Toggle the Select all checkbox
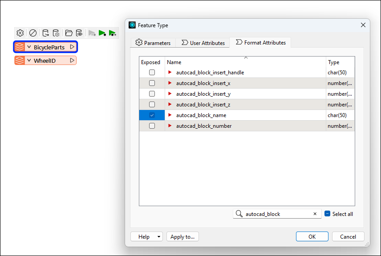Screen dimensions: 381x256 pyautogui.click(x=328, y=214)
